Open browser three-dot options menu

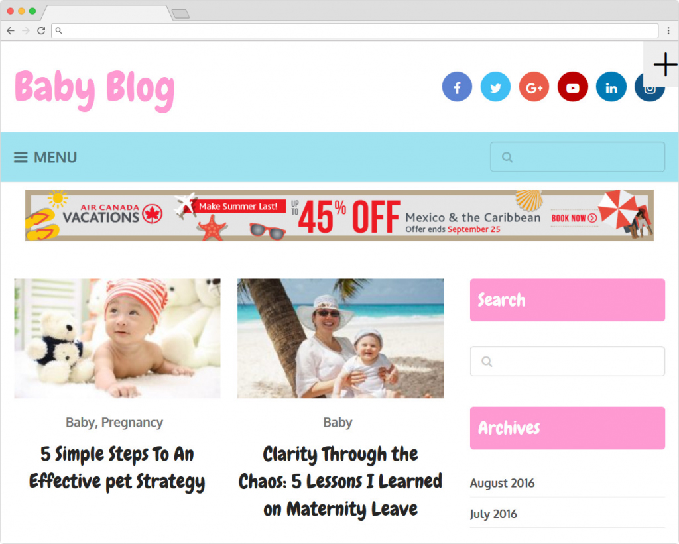click(x=668, y=30)
